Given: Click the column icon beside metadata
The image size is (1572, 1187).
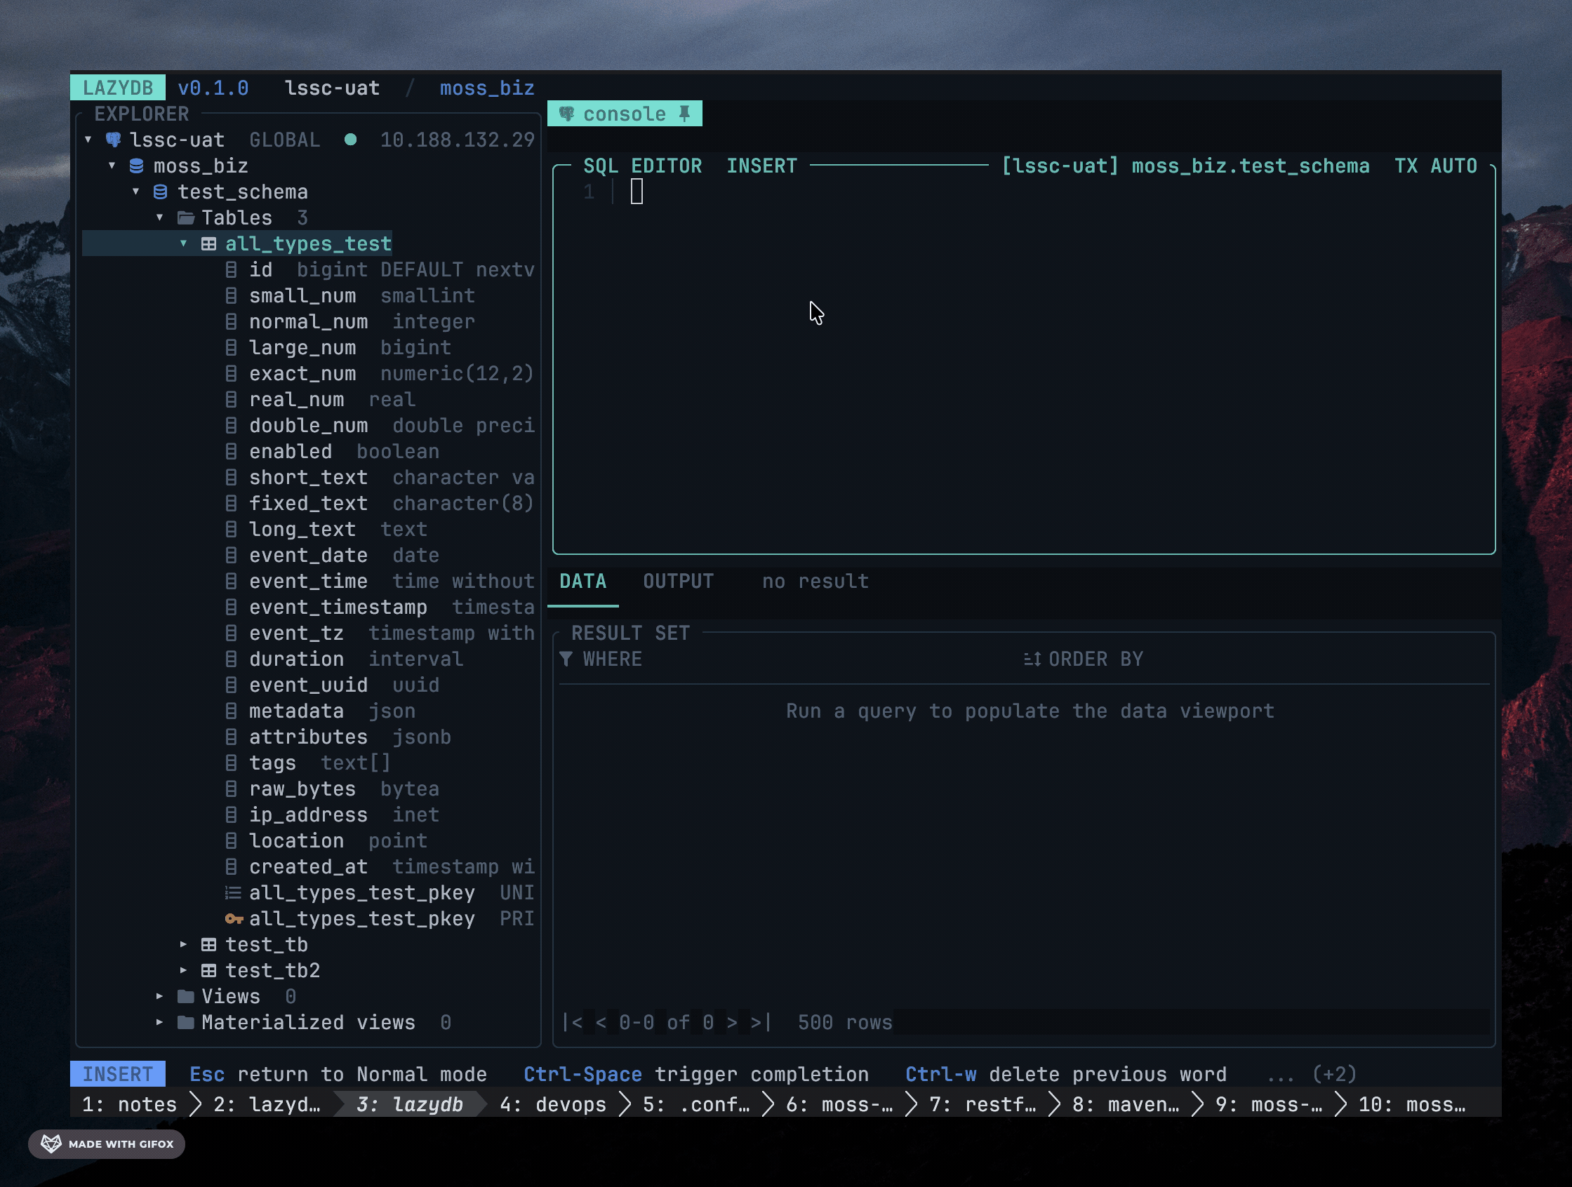Looking at the screenshot, I should (231, 711).
